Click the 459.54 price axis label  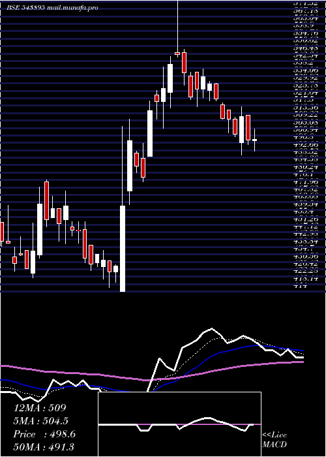point(306,204)
